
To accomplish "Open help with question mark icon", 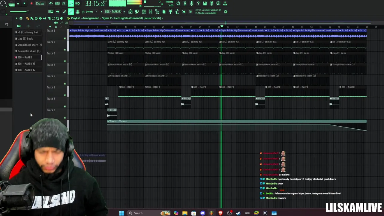I will [x=198, y=4].
